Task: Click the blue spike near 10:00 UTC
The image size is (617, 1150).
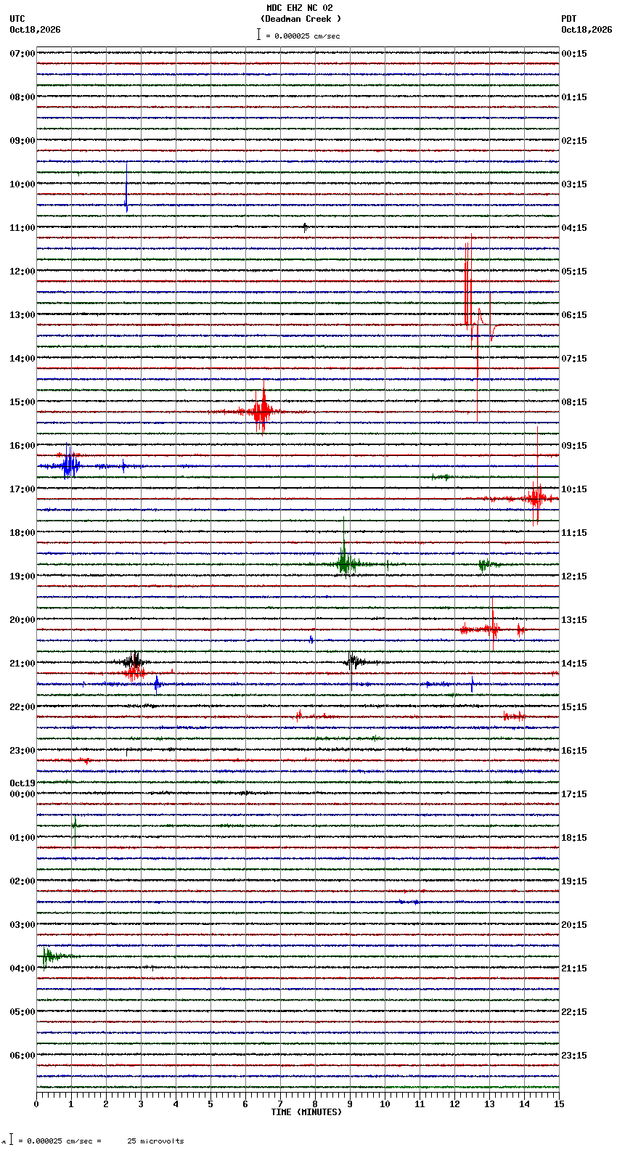Action: pyautogui.click(x=126, y=187)
